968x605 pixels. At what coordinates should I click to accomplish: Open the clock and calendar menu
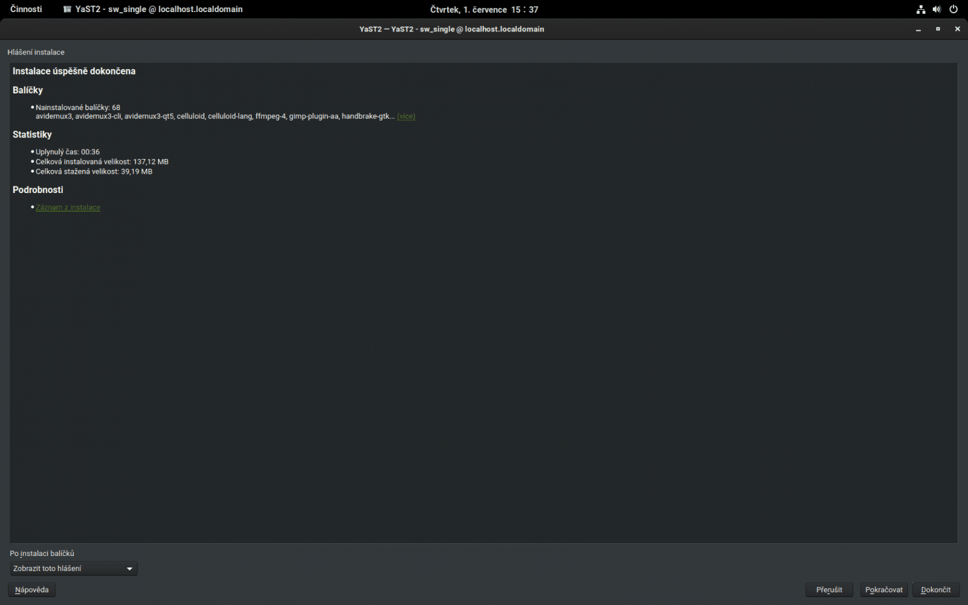click(483, 9)
